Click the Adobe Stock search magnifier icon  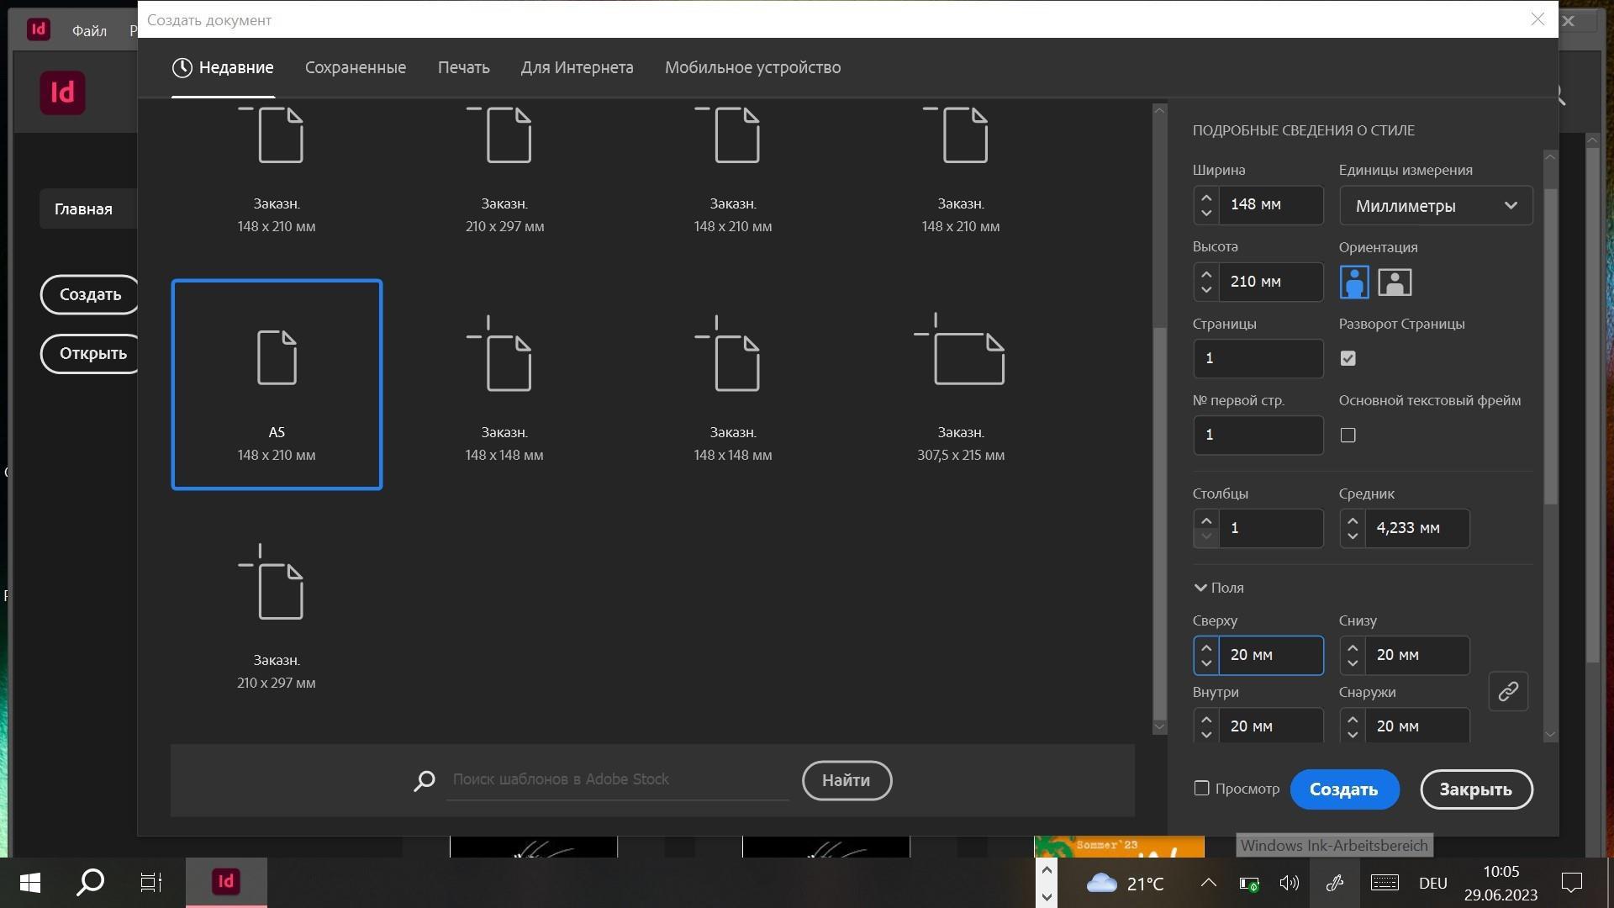click(425, 781)
